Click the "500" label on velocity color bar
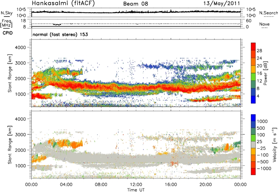The width and height of the screenshot is (278, 192). (x=261, y=128)
